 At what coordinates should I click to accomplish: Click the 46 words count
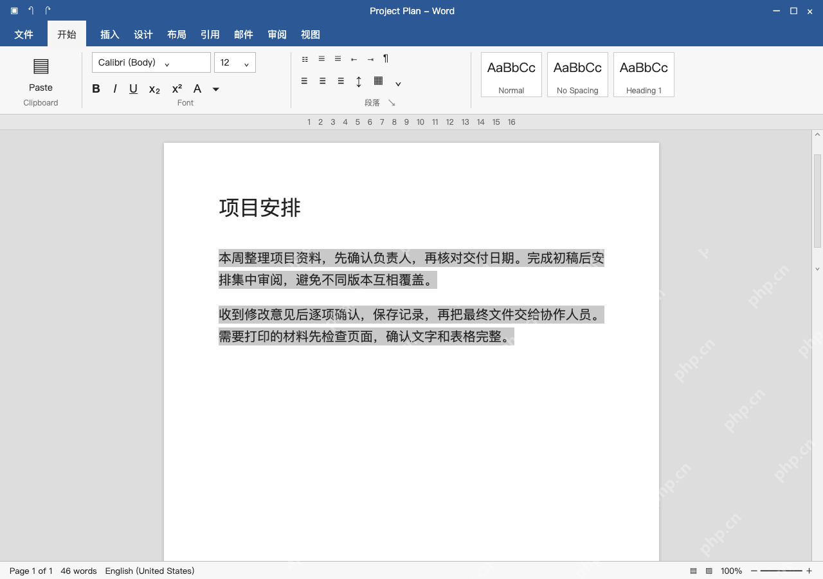click(78, 571)
